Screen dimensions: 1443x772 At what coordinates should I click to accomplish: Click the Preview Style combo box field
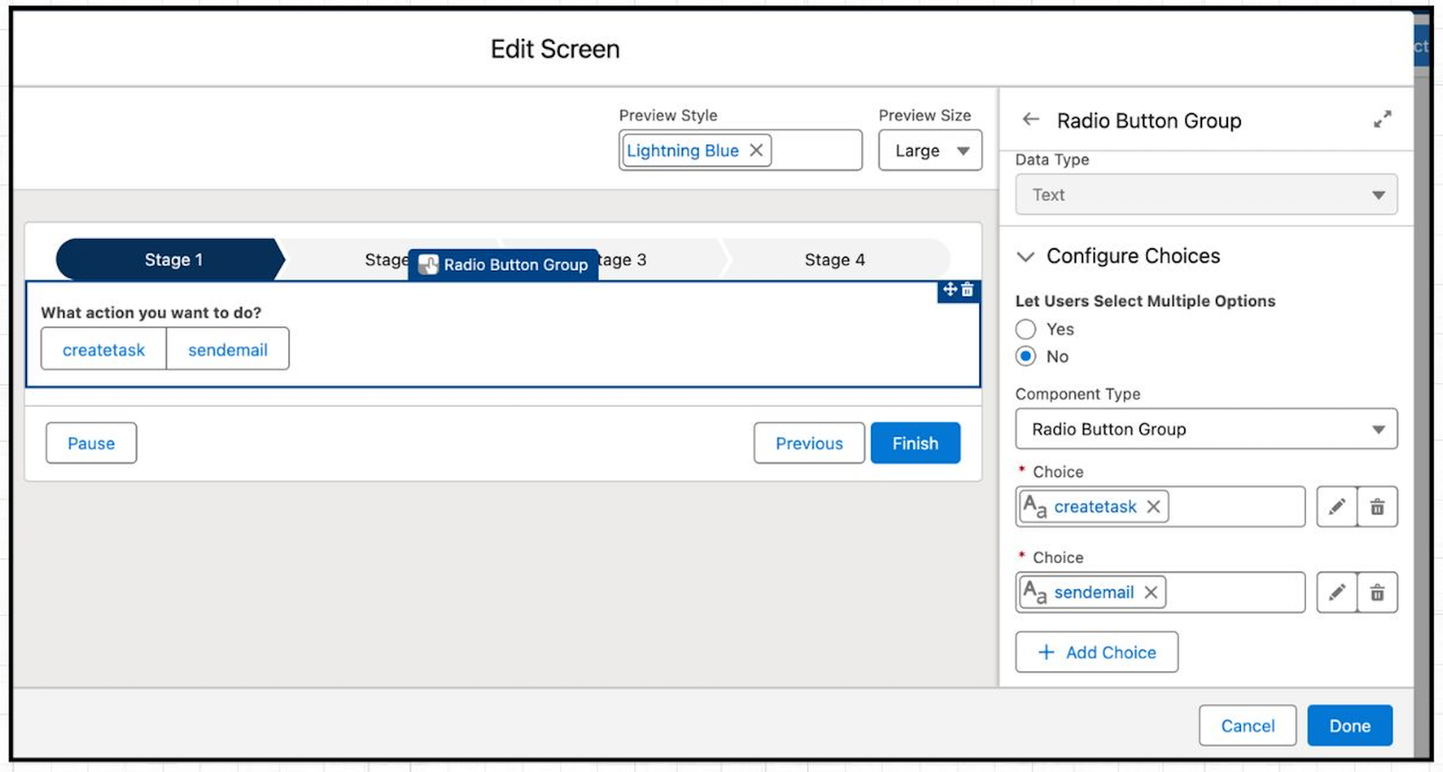coord(740,151)
